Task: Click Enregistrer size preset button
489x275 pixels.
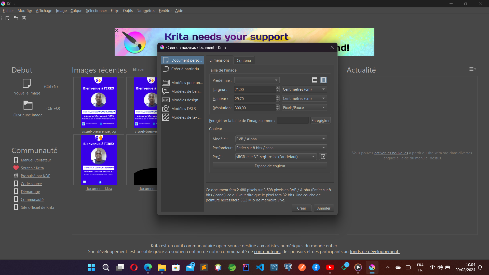Action: [x=320, y=120]
